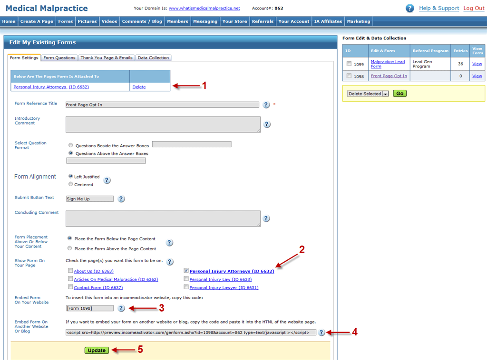Image resolution: width=487 pixels, height=360 pixels.
Task: Click Delete link for attached page
Action: pos(139,87)
